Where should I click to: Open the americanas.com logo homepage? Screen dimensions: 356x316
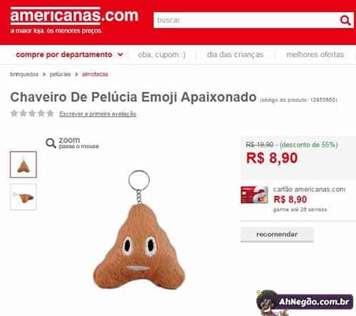click(x=74, y=16)
